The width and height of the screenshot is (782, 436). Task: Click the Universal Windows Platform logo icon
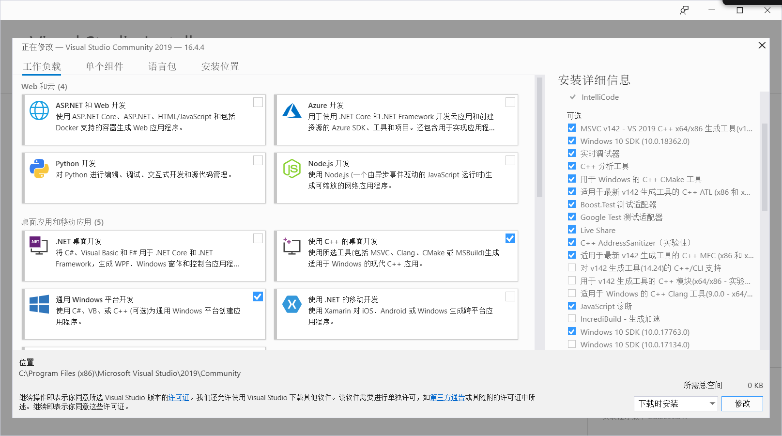pos(39,304)
